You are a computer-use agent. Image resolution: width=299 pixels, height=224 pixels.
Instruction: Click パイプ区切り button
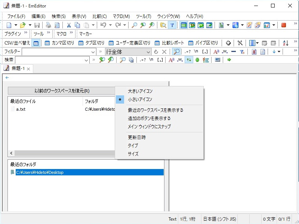tap(203, 43)
